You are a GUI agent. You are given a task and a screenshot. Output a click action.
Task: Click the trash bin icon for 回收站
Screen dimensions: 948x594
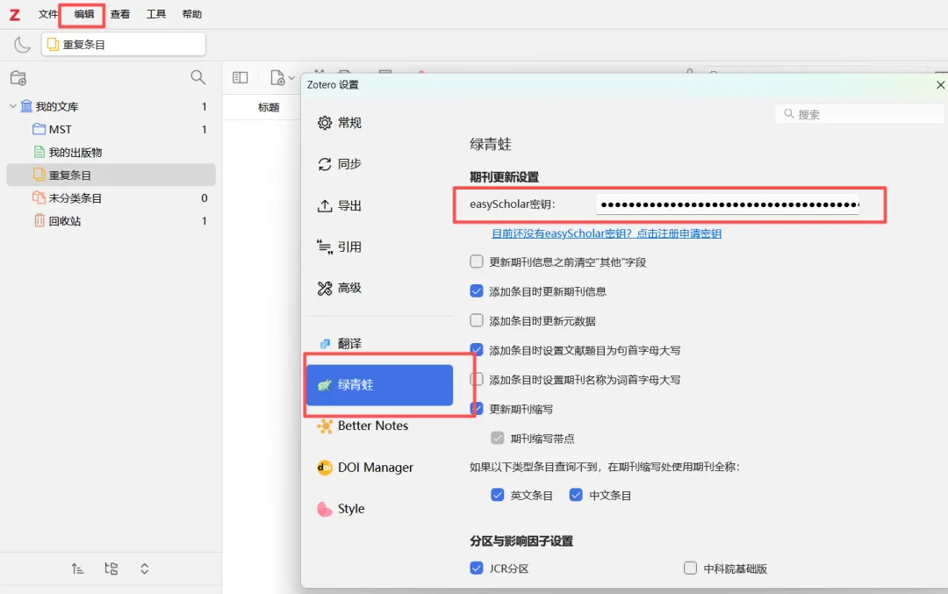[x=39, y=220]
